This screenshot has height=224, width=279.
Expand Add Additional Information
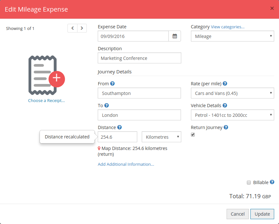click(126, 164)
